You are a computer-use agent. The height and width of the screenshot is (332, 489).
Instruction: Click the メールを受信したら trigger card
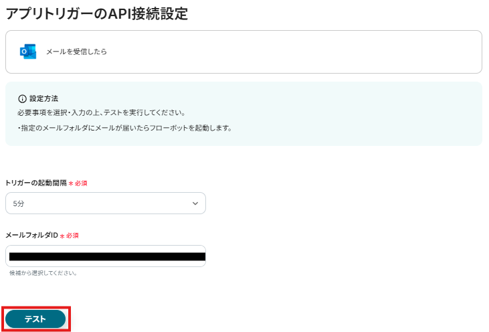268,52
